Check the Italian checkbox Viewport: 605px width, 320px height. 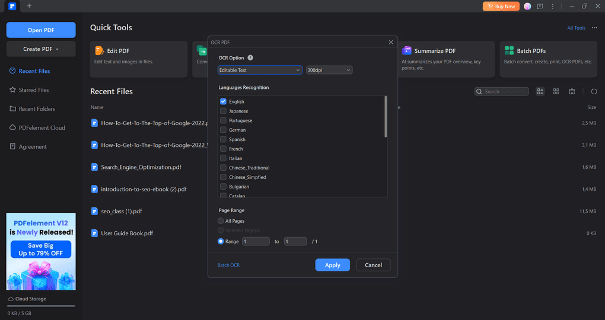pos(223,158)
